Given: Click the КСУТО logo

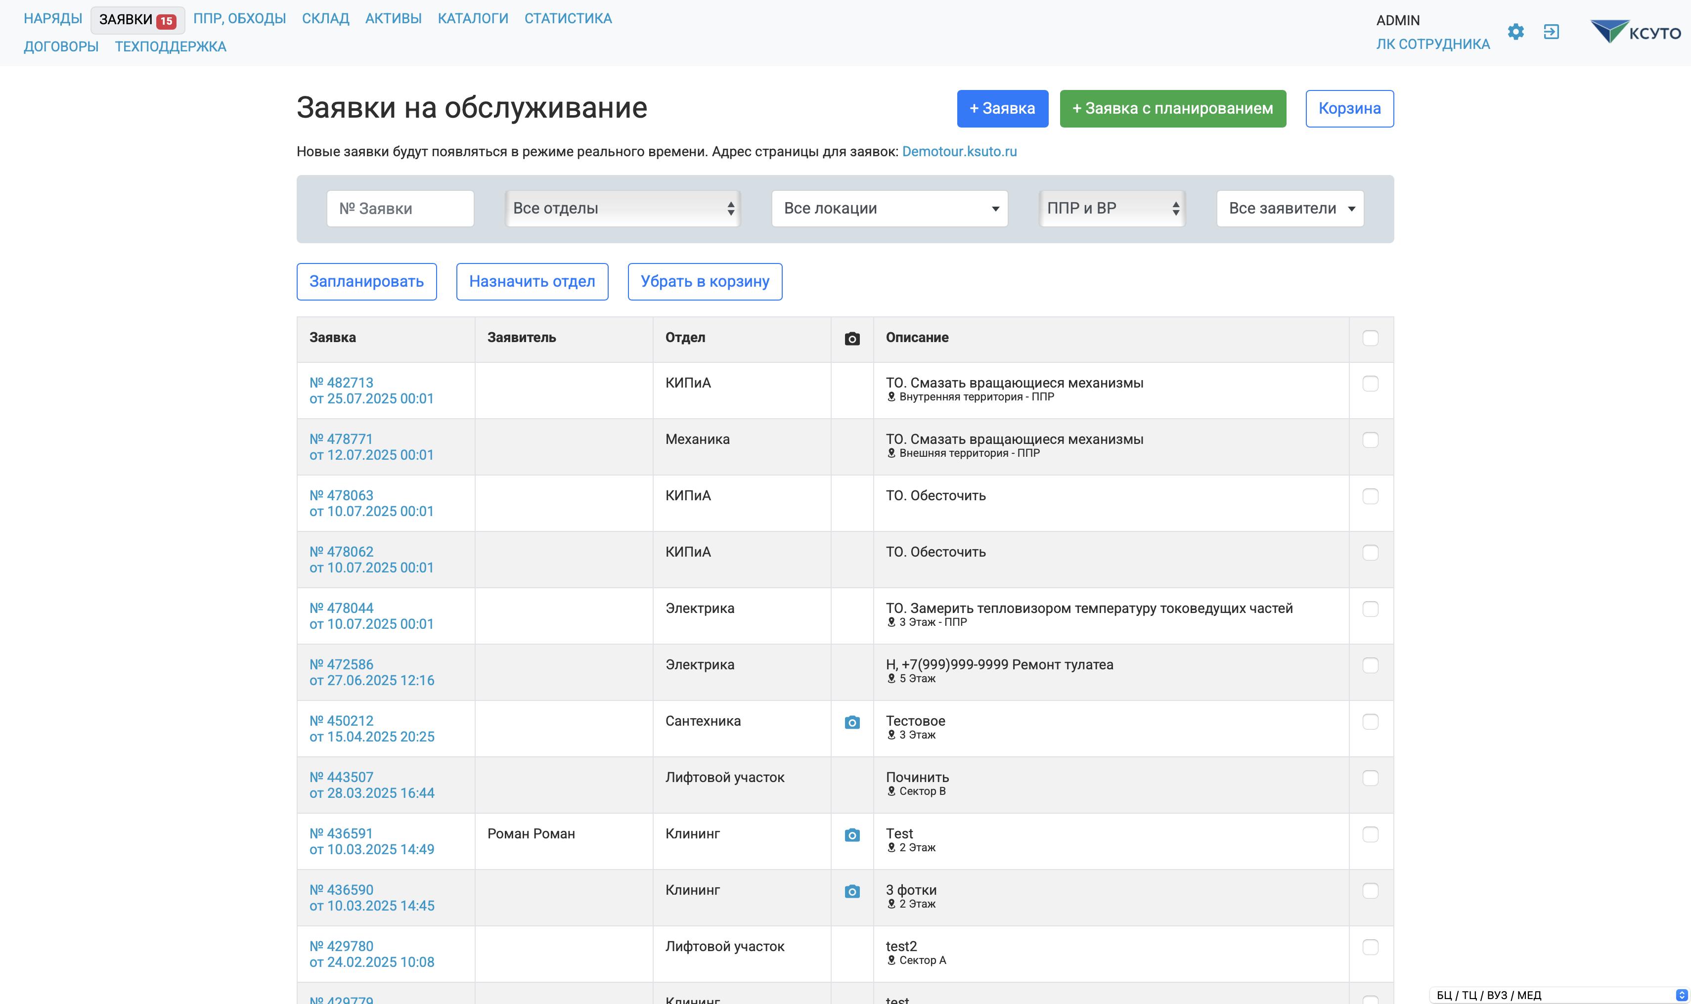Looking at the screenshot, I should pyautogui.click(x=1635, y=32).
